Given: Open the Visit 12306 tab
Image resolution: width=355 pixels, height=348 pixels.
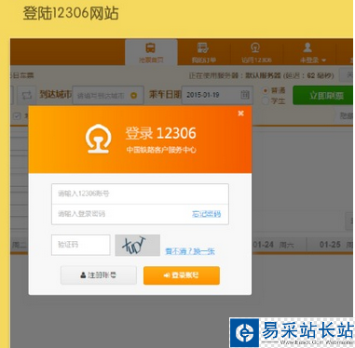Looking at the screenshot, I should tap(256, 52).
